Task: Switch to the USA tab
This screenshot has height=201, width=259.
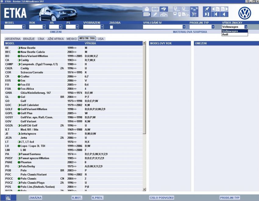Action: (101, 39)
